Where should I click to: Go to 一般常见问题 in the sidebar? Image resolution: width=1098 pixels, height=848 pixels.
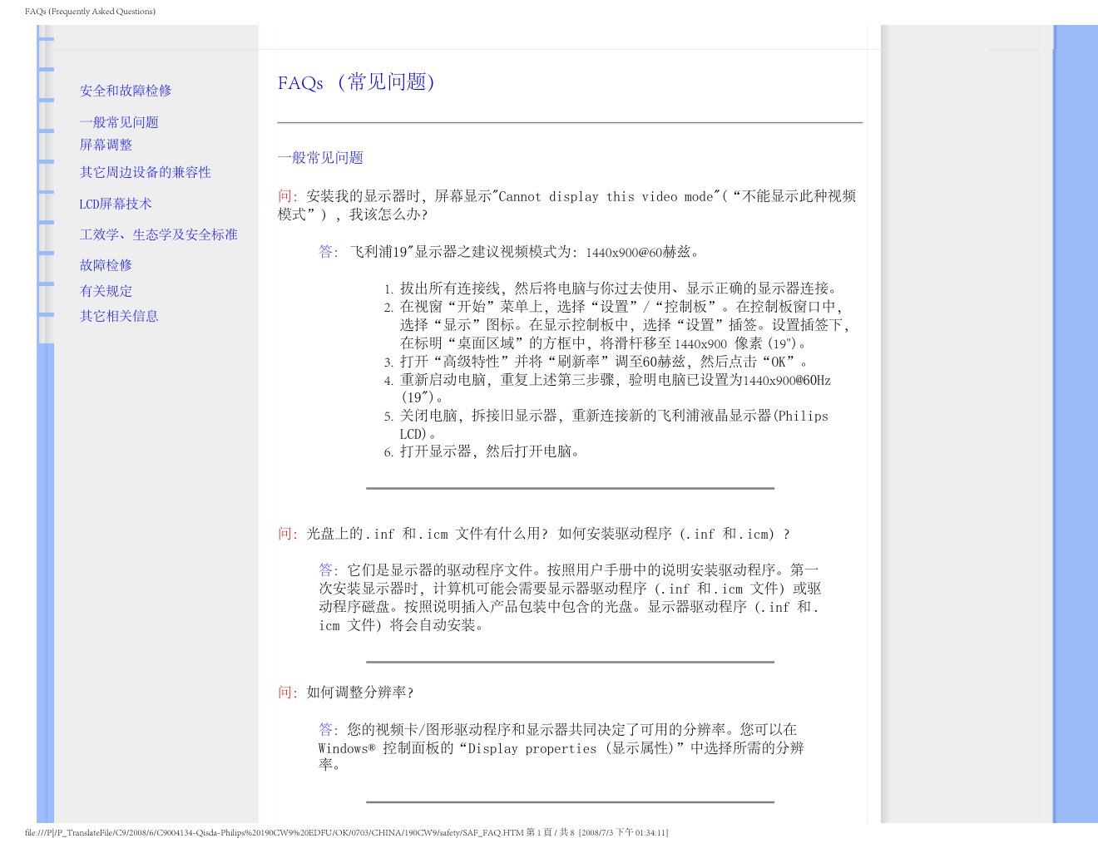(x=119, y=122)
